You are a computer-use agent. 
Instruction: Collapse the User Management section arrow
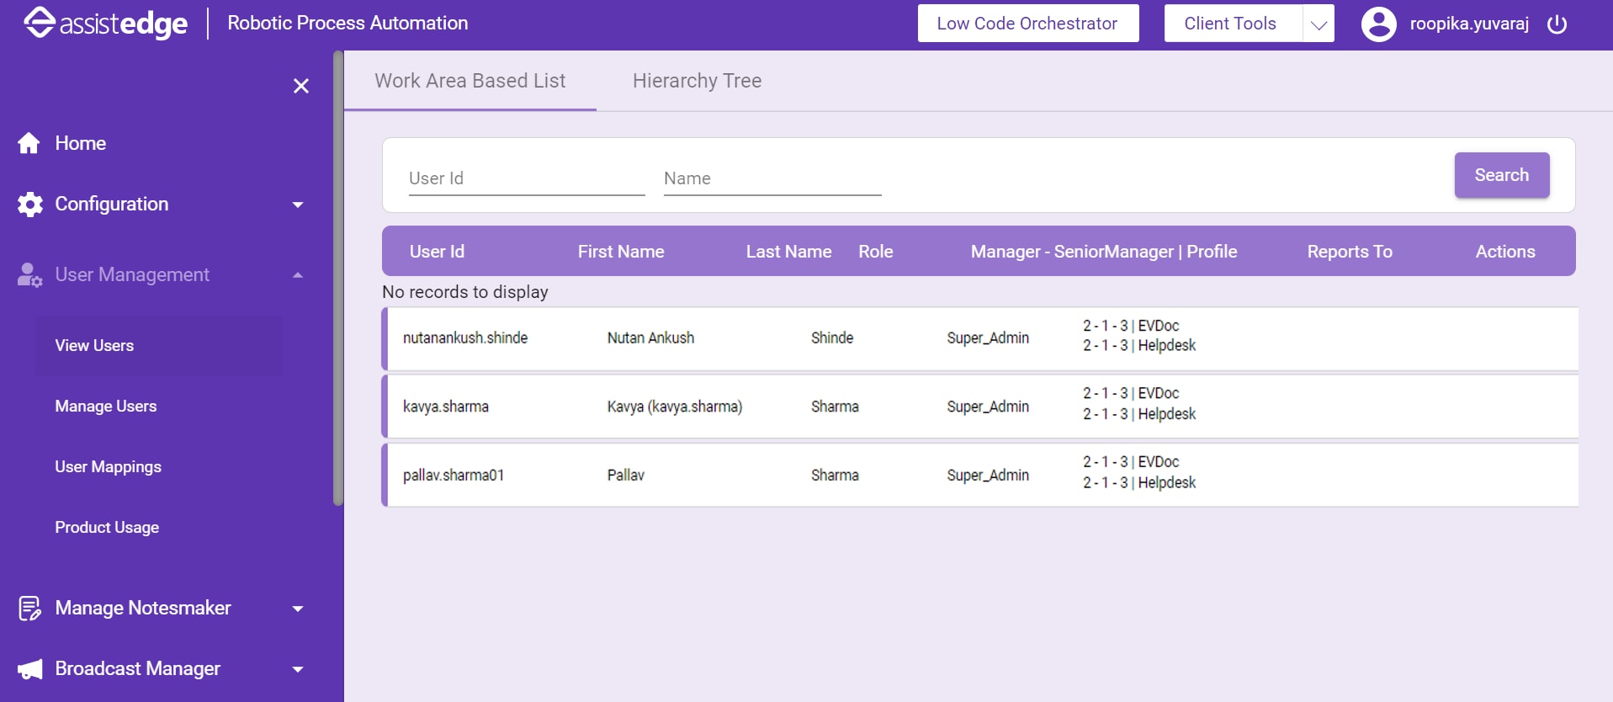click(298, 275)
